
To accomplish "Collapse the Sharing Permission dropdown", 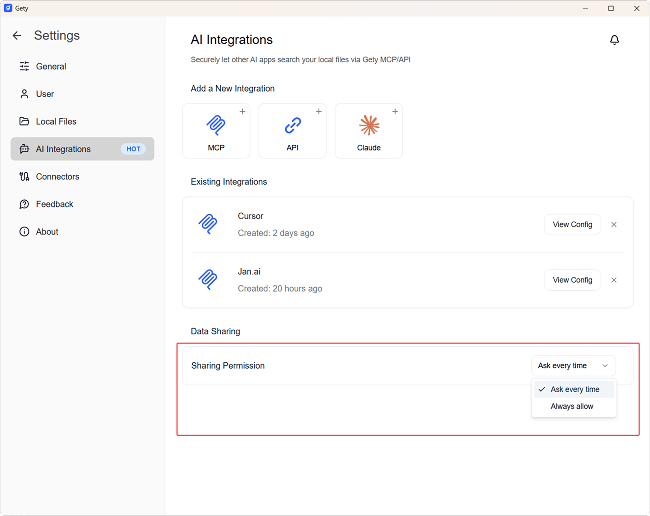I will 573,366.
